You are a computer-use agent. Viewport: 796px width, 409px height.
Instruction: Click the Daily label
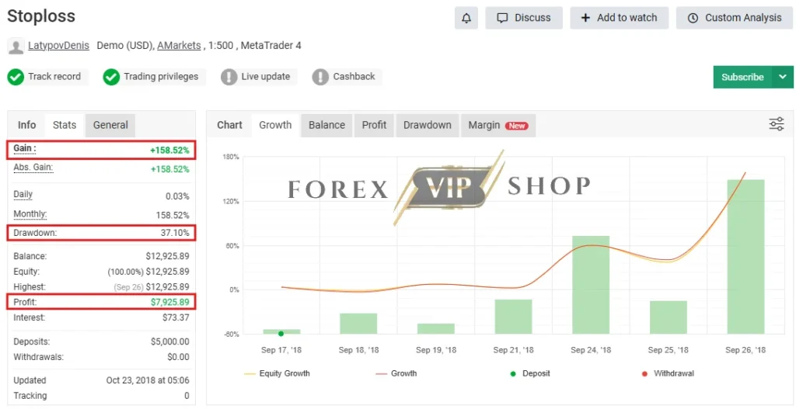tap(23, 195)
